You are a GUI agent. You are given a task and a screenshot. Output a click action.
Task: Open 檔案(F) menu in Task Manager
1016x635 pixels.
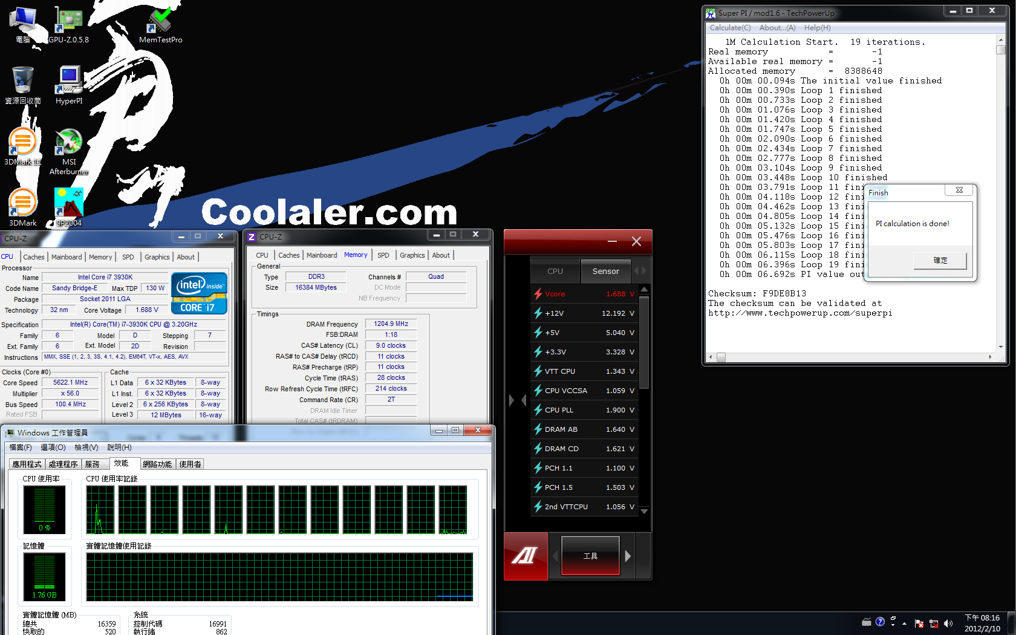click(21, 448)
